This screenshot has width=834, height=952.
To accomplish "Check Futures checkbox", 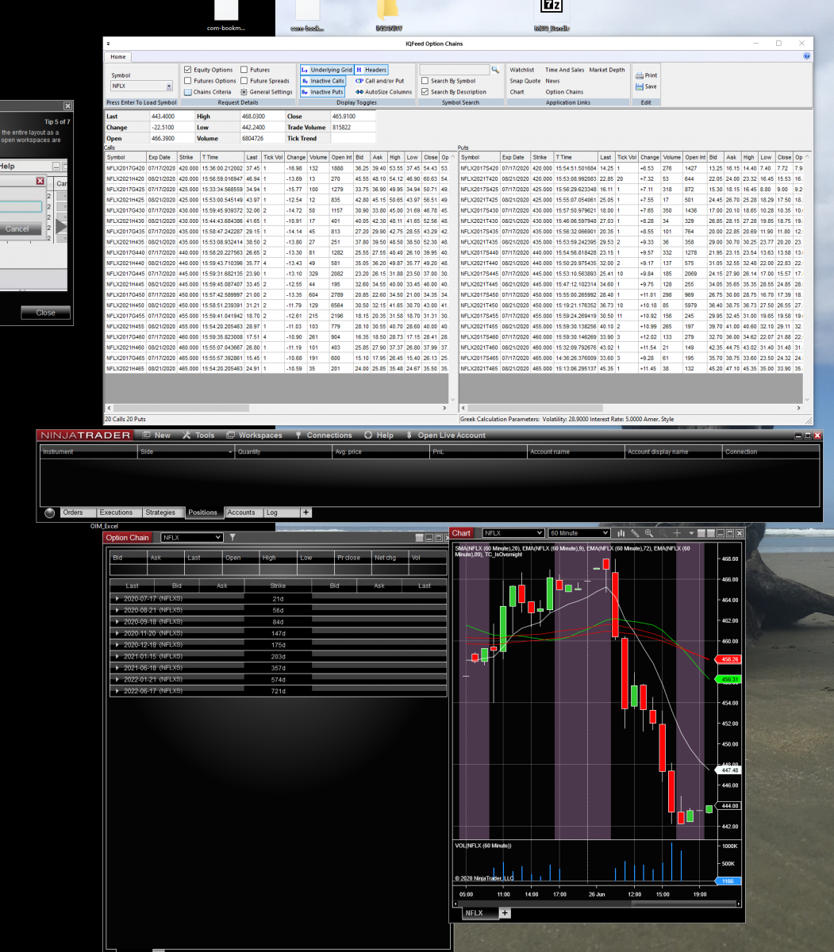I will coord(244,70).
